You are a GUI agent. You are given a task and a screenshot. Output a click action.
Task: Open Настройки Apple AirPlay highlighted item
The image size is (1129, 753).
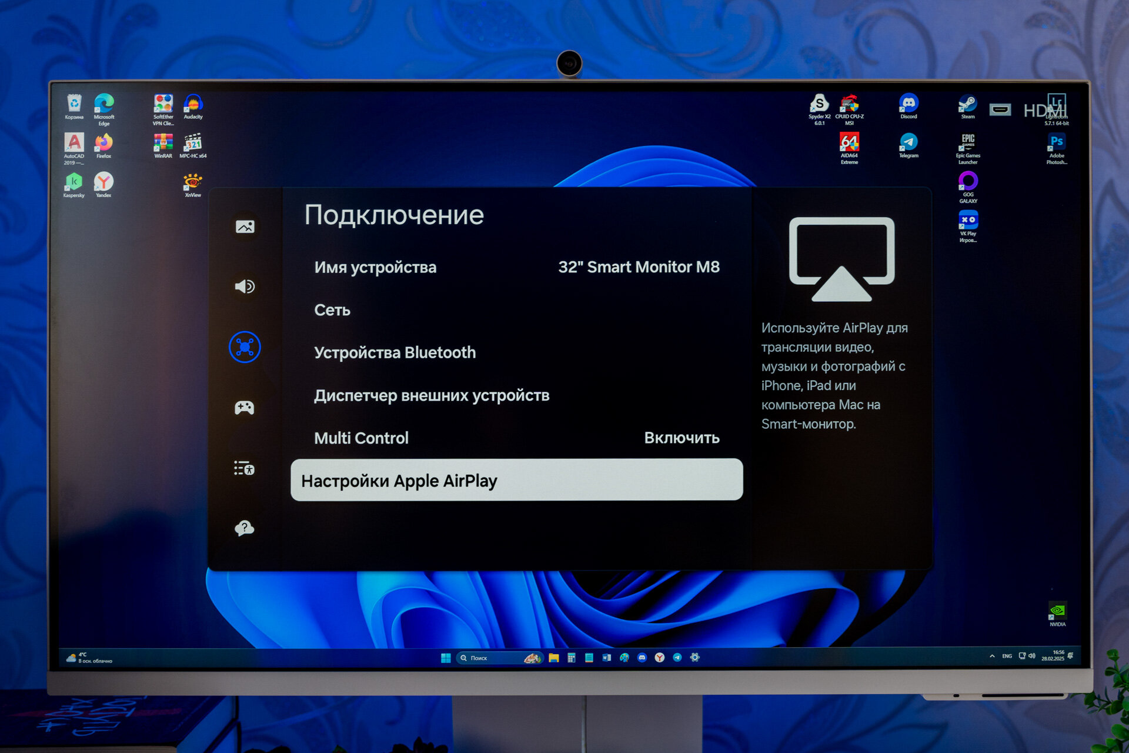click(x=517, y=480)
